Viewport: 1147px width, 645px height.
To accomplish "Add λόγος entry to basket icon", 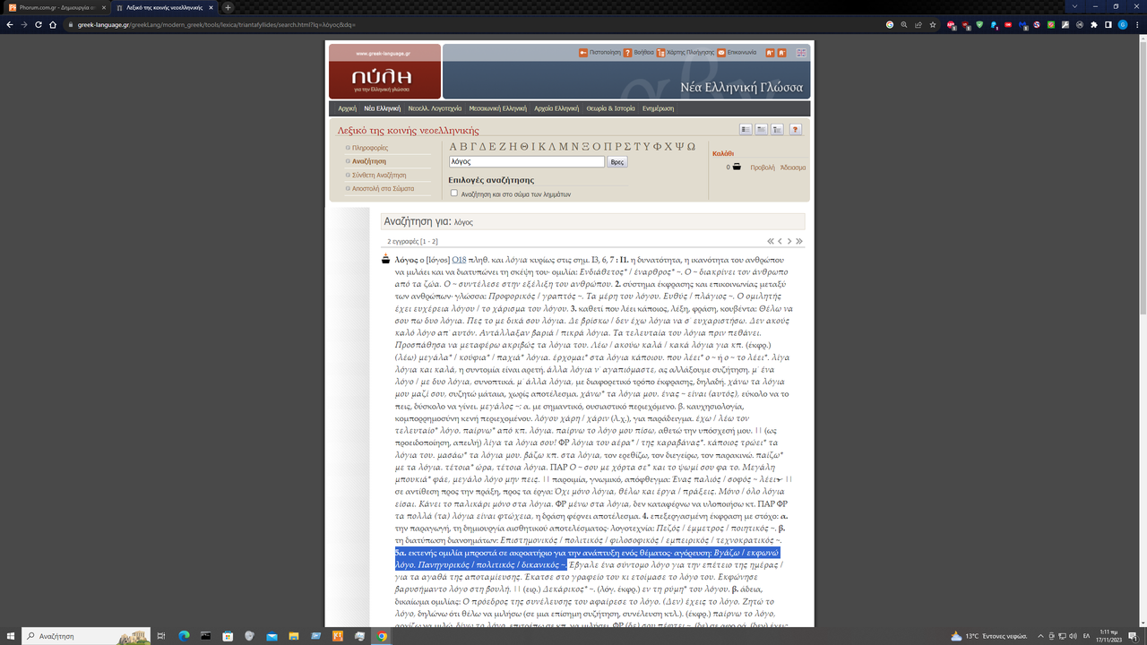I will (386, 259).
